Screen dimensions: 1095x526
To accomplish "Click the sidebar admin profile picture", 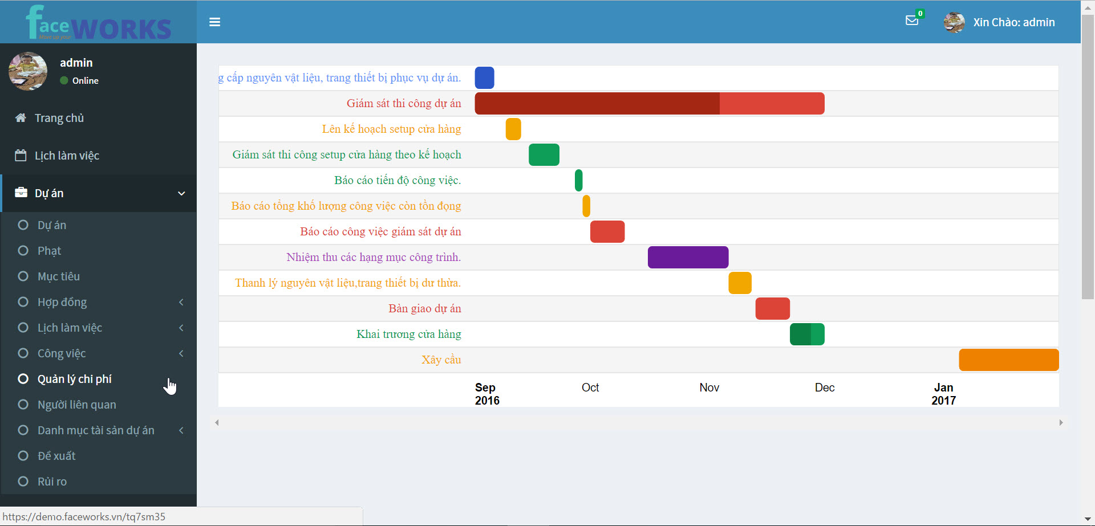I will tap(28, 71).
